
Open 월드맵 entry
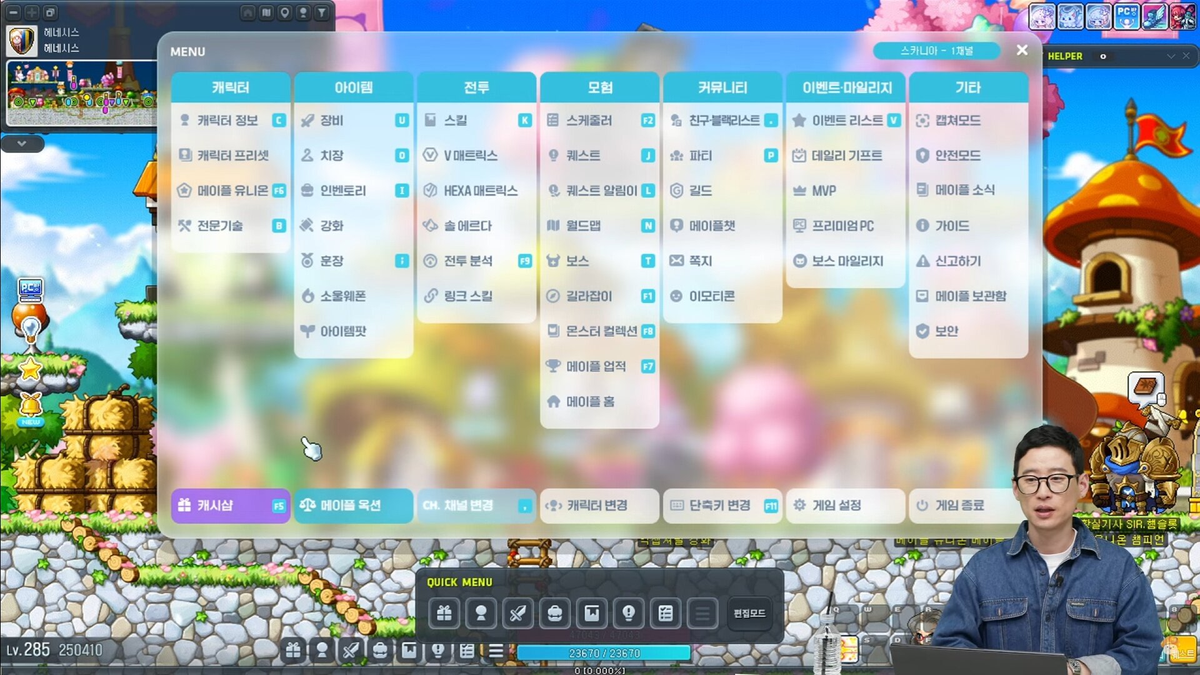click(x=599, y=225)
